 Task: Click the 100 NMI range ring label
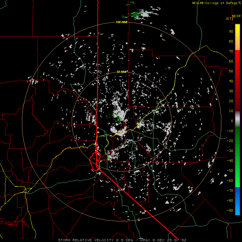[122, 22]
